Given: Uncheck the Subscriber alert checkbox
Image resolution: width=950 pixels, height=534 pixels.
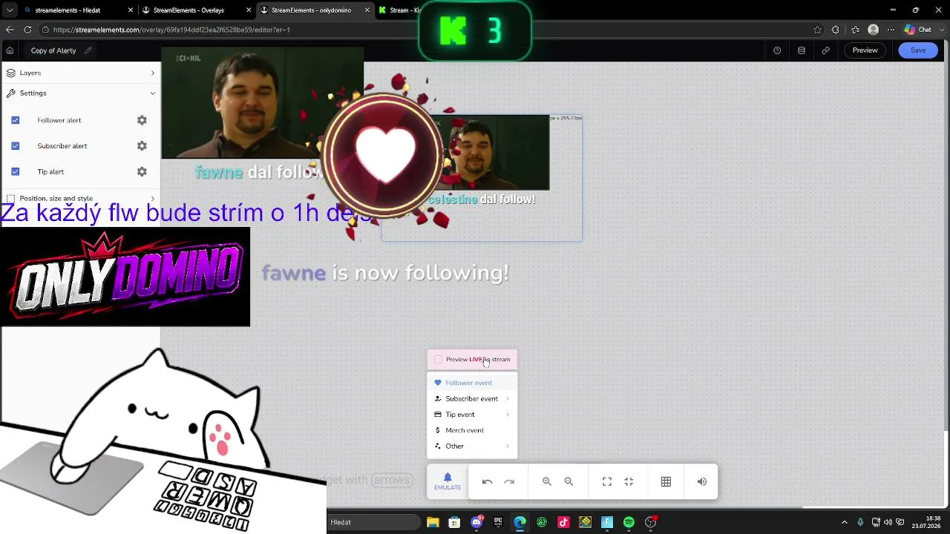Looking at the screenshot, I should pyautogui.click(x=15, y=146).
